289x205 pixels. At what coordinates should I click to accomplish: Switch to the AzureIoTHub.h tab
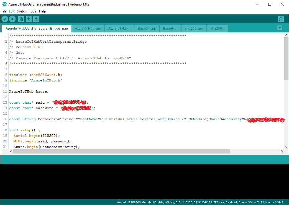click(x=119, y=29)
